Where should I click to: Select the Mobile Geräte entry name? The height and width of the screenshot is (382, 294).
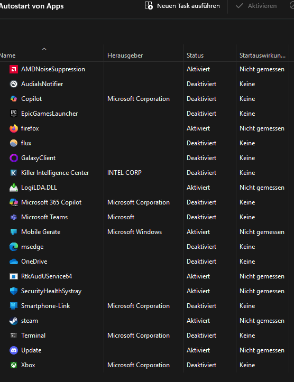[x=41, y=232]
